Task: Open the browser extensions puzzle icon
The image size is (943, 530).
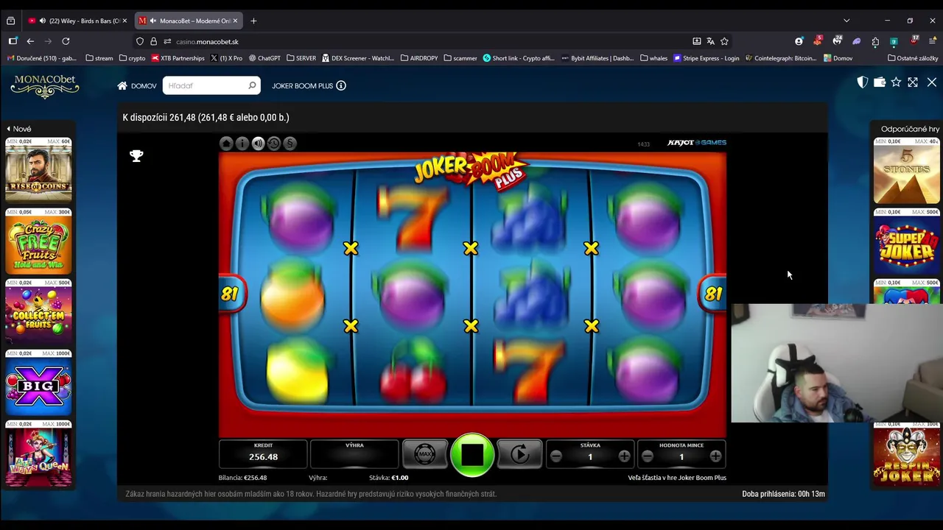Action: tap(875, 41)
